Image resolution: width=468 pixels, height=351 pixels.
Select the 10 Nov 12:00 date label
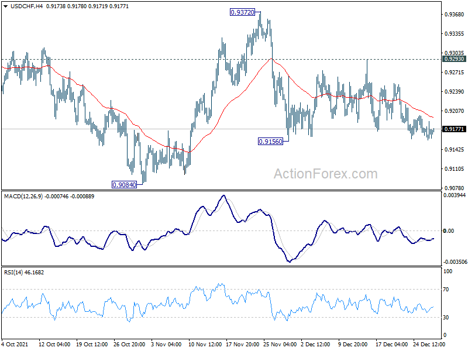coord(205,344)
